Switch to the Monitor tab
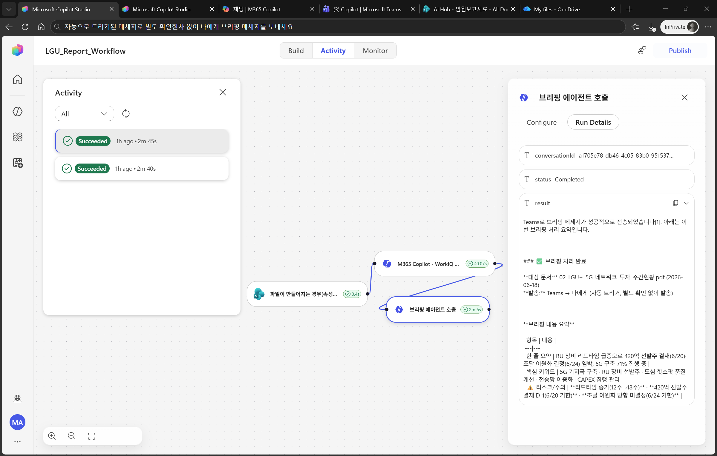The image size is (717, 456). click(x=375, y=50)
